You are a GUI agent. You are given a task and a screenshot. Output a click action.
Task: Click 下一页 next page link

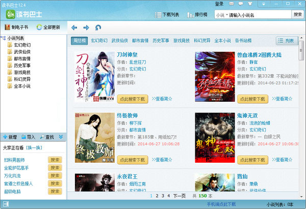pos(180,196)
